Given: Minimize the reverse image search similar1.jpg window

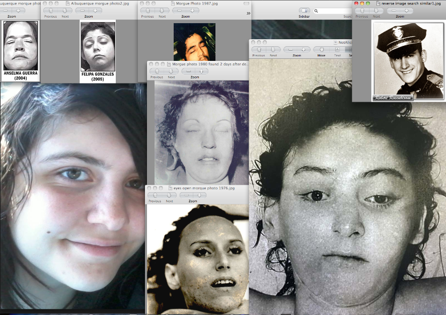Looking at the screenshot, I should (x=362, y=4).
